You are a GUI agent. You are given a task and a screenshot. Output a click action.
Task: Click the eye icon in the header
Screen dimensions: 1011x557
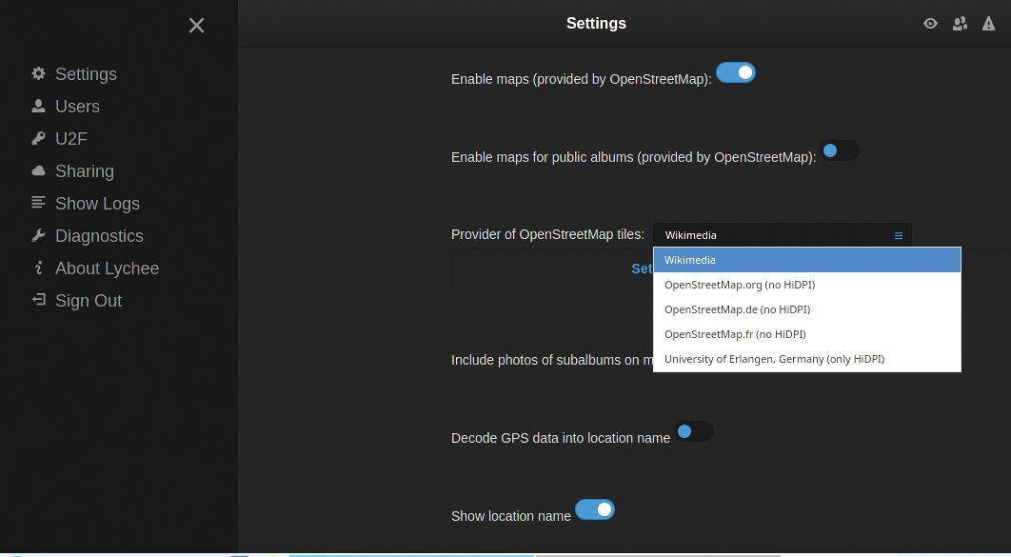[930, 24]
